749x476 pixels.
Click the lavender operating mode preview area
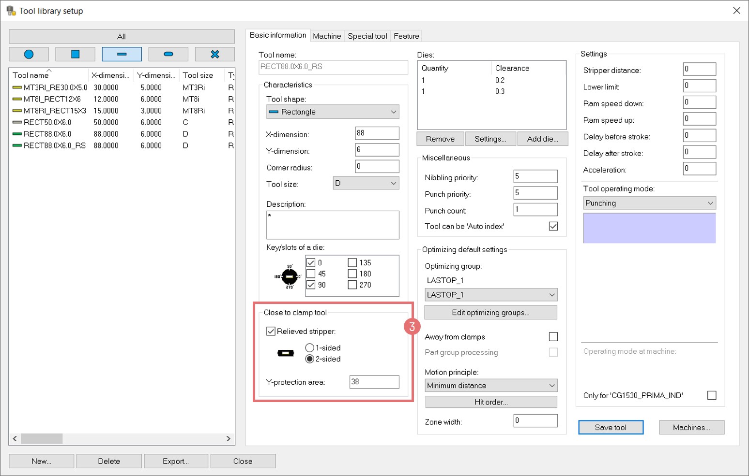(x=649, y=228)
